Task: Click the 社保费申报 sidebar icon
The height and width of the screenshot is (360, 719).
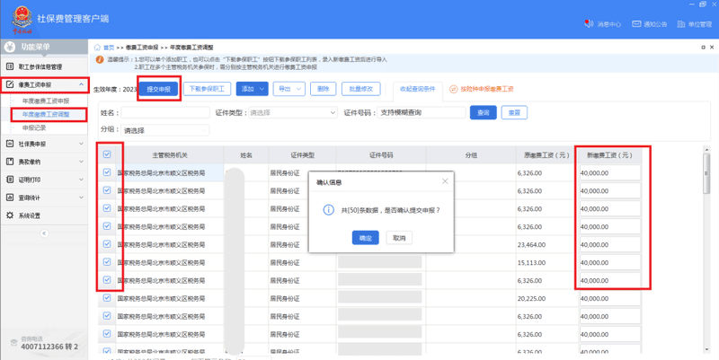Action: 10,144
